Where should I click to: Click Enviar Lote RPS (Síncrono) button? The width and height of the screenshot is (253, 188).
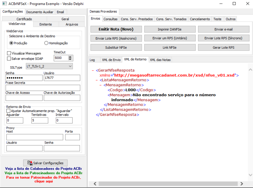224,38
